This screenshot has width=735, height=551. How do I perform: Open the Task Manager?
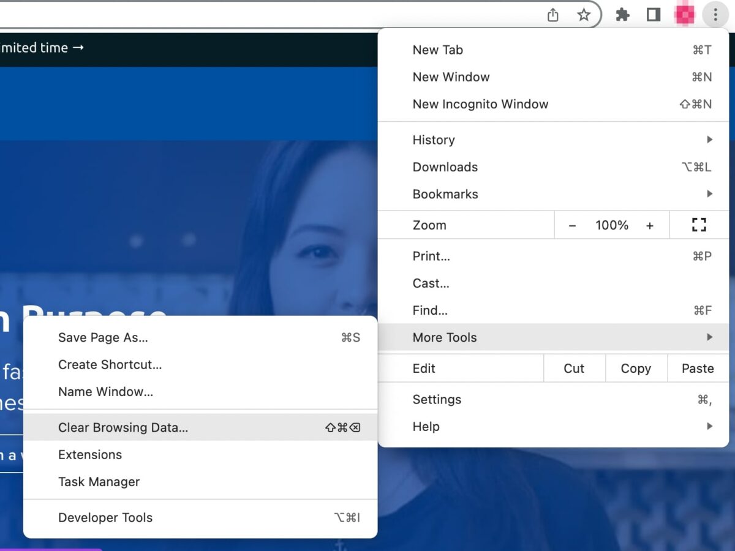tap(99, 481)
